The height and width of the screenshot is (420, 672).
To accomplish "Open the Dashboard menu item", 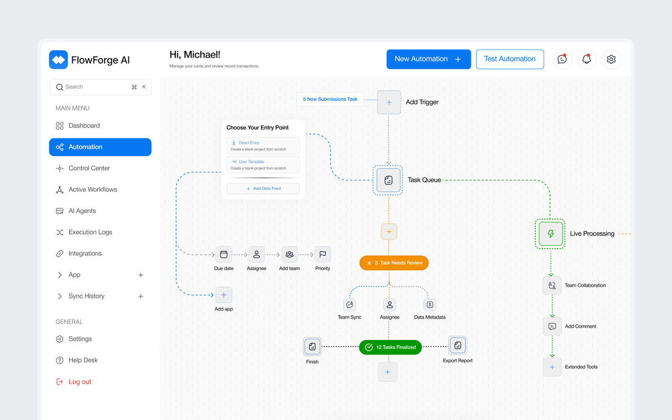I will point(100,125).
